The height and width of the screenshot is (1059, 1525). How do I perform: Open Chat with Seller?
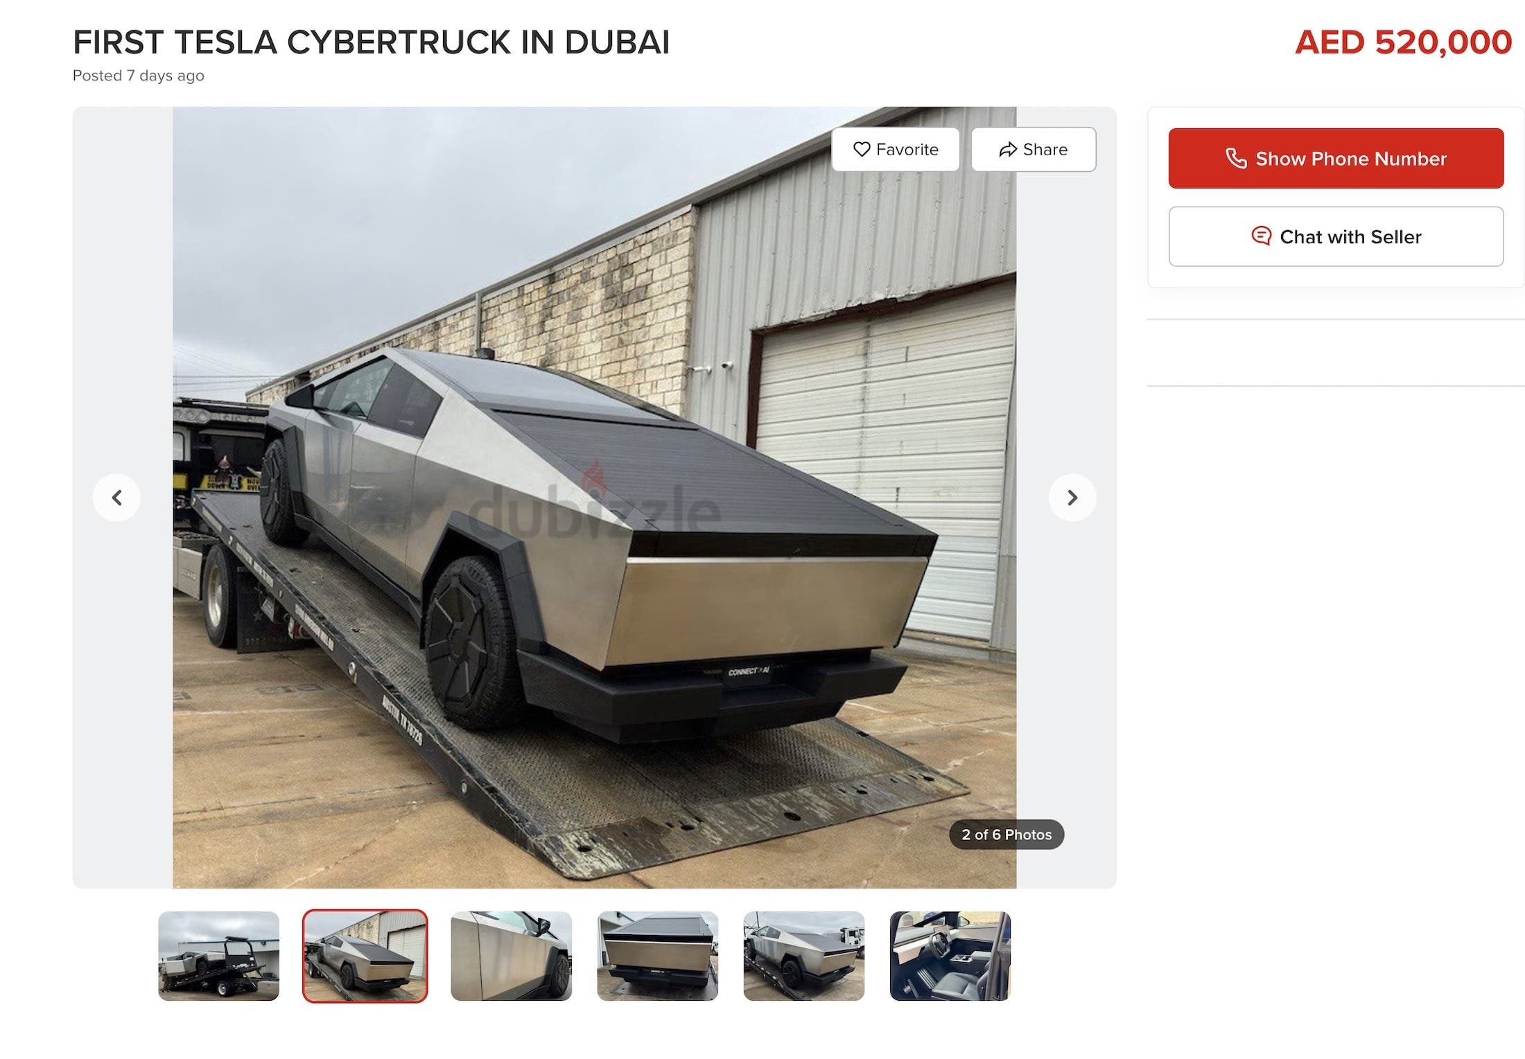[1336, 236]
